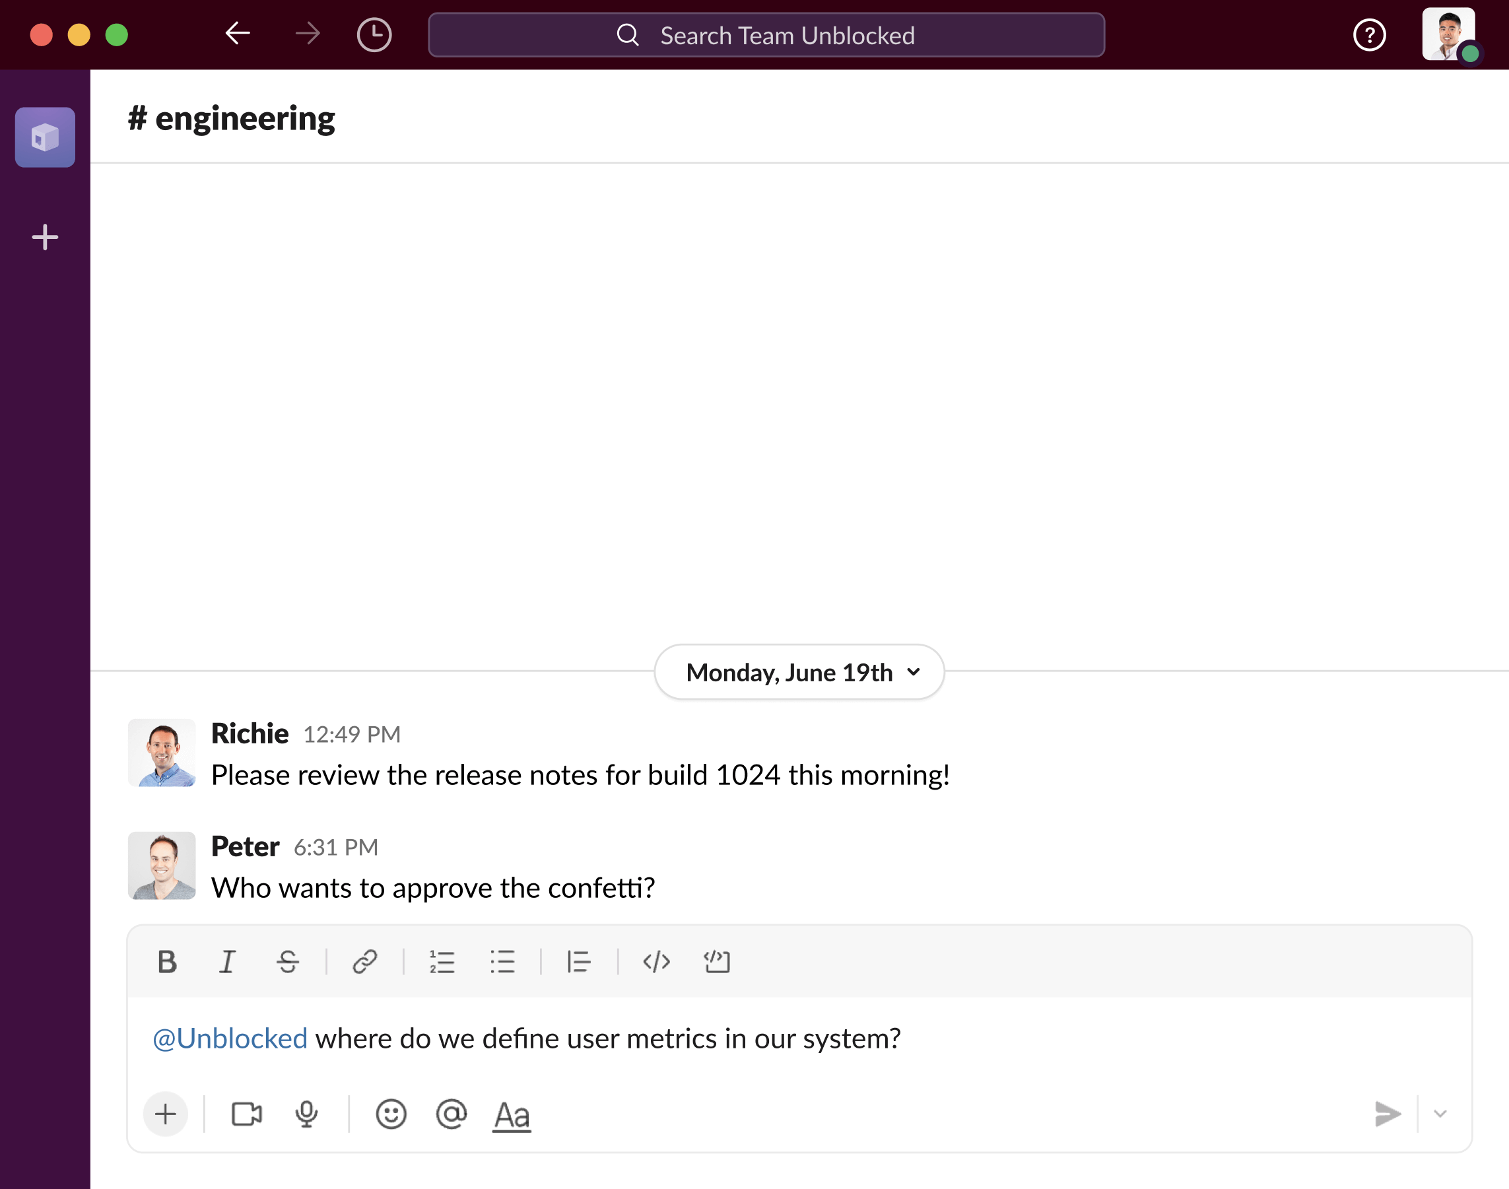Apply blockquote formatting
This screenshot has height=1189, width=1509.
(578, 961)
